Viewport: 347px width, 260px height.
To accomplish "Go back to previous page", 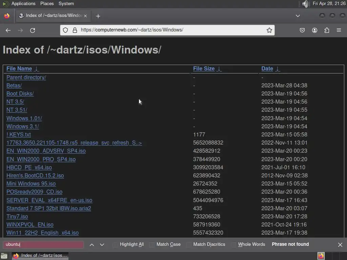I will (x=8, y=30).
